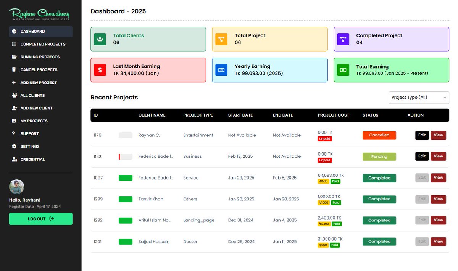Viewport: 458px width, 271px height.
Task: Click View for project 1201
Action: point(439,241)
